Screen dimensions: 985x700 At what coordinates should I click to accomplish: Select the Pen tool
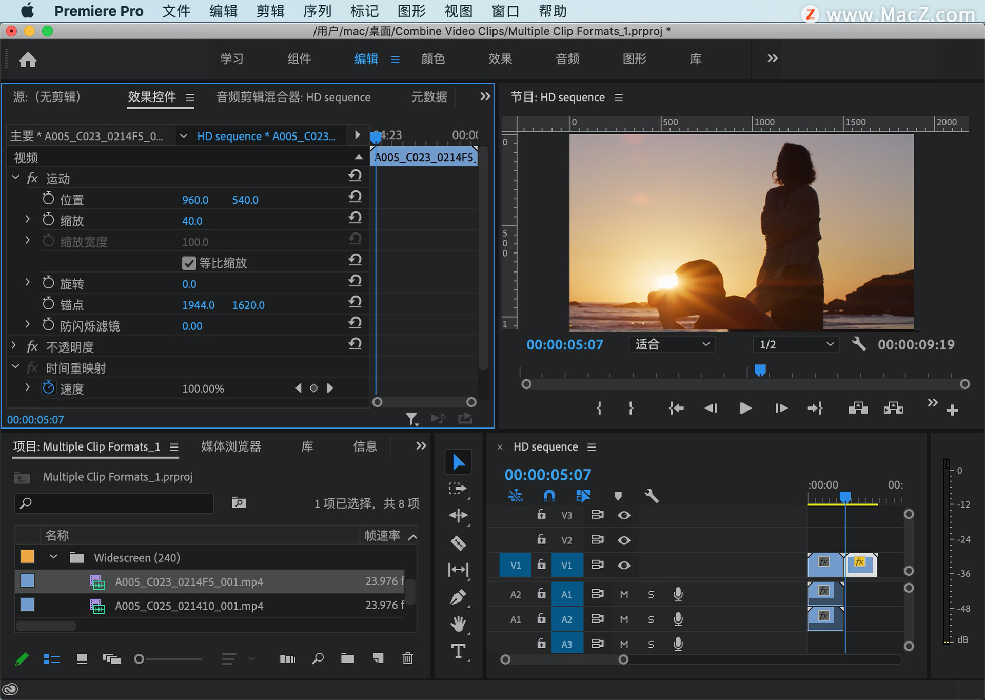click(458, 597)
